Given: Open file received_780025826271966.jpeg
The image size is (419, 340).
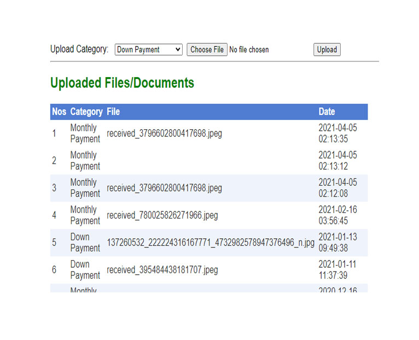Looking at the screenshot, I should pyautogui.click(x=162, y=216).
